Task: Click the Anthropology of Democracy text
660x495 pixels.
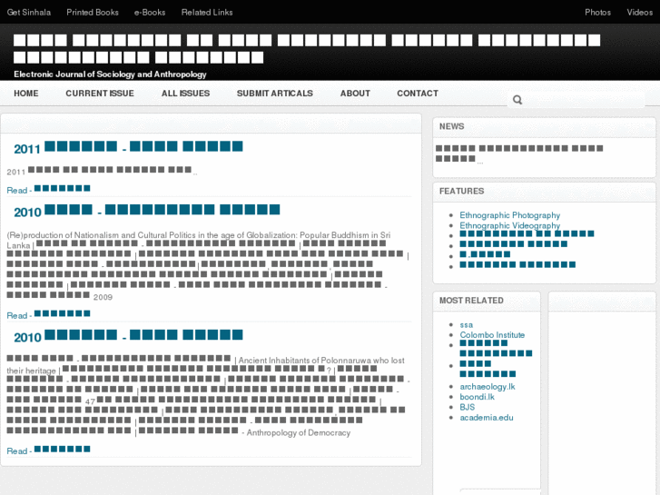Action: point(299,432)
